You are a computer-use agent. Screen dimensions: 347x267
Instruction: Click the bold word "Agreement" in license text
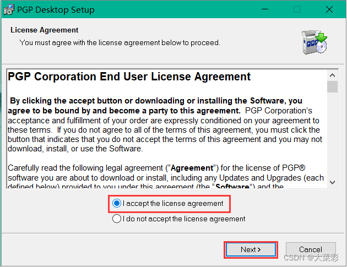(192, 168)
